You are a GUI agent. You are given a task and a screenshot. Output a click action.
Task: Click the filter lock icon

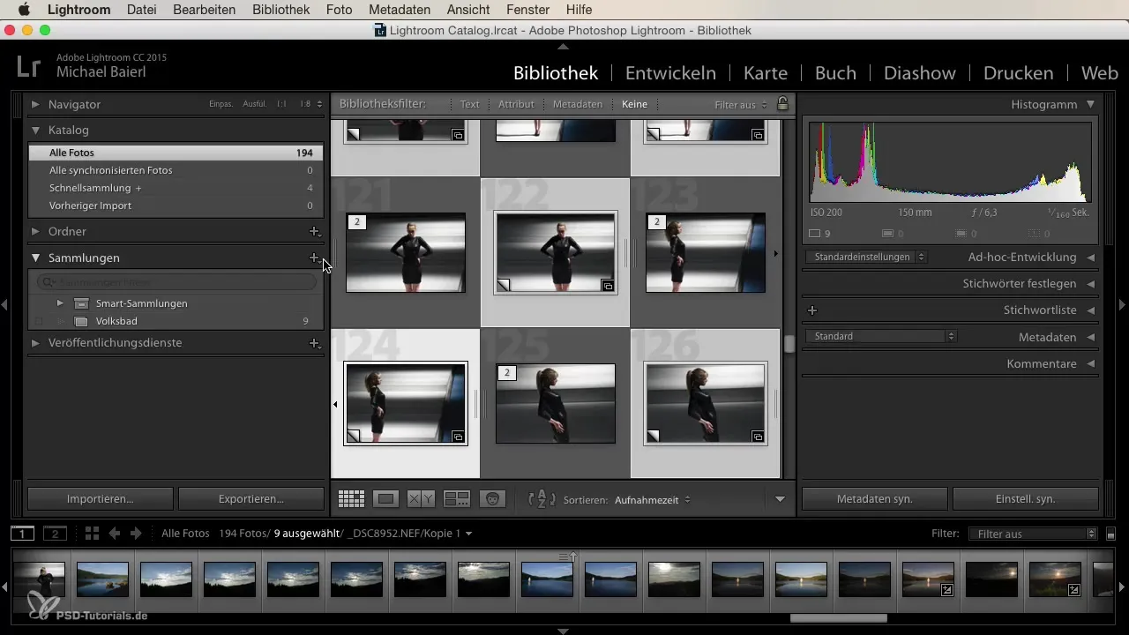coord(782,104)
